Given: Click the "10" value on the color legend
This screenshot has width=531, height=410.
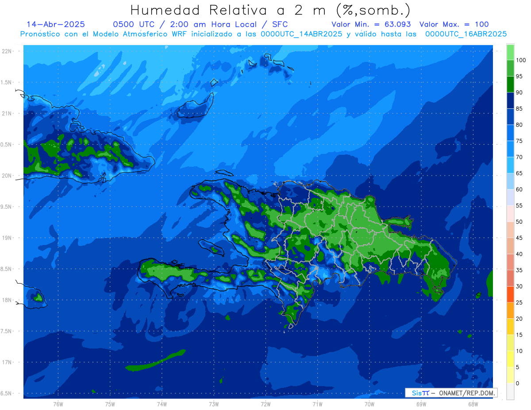Looking at the screenshot, I should [519, 351].
